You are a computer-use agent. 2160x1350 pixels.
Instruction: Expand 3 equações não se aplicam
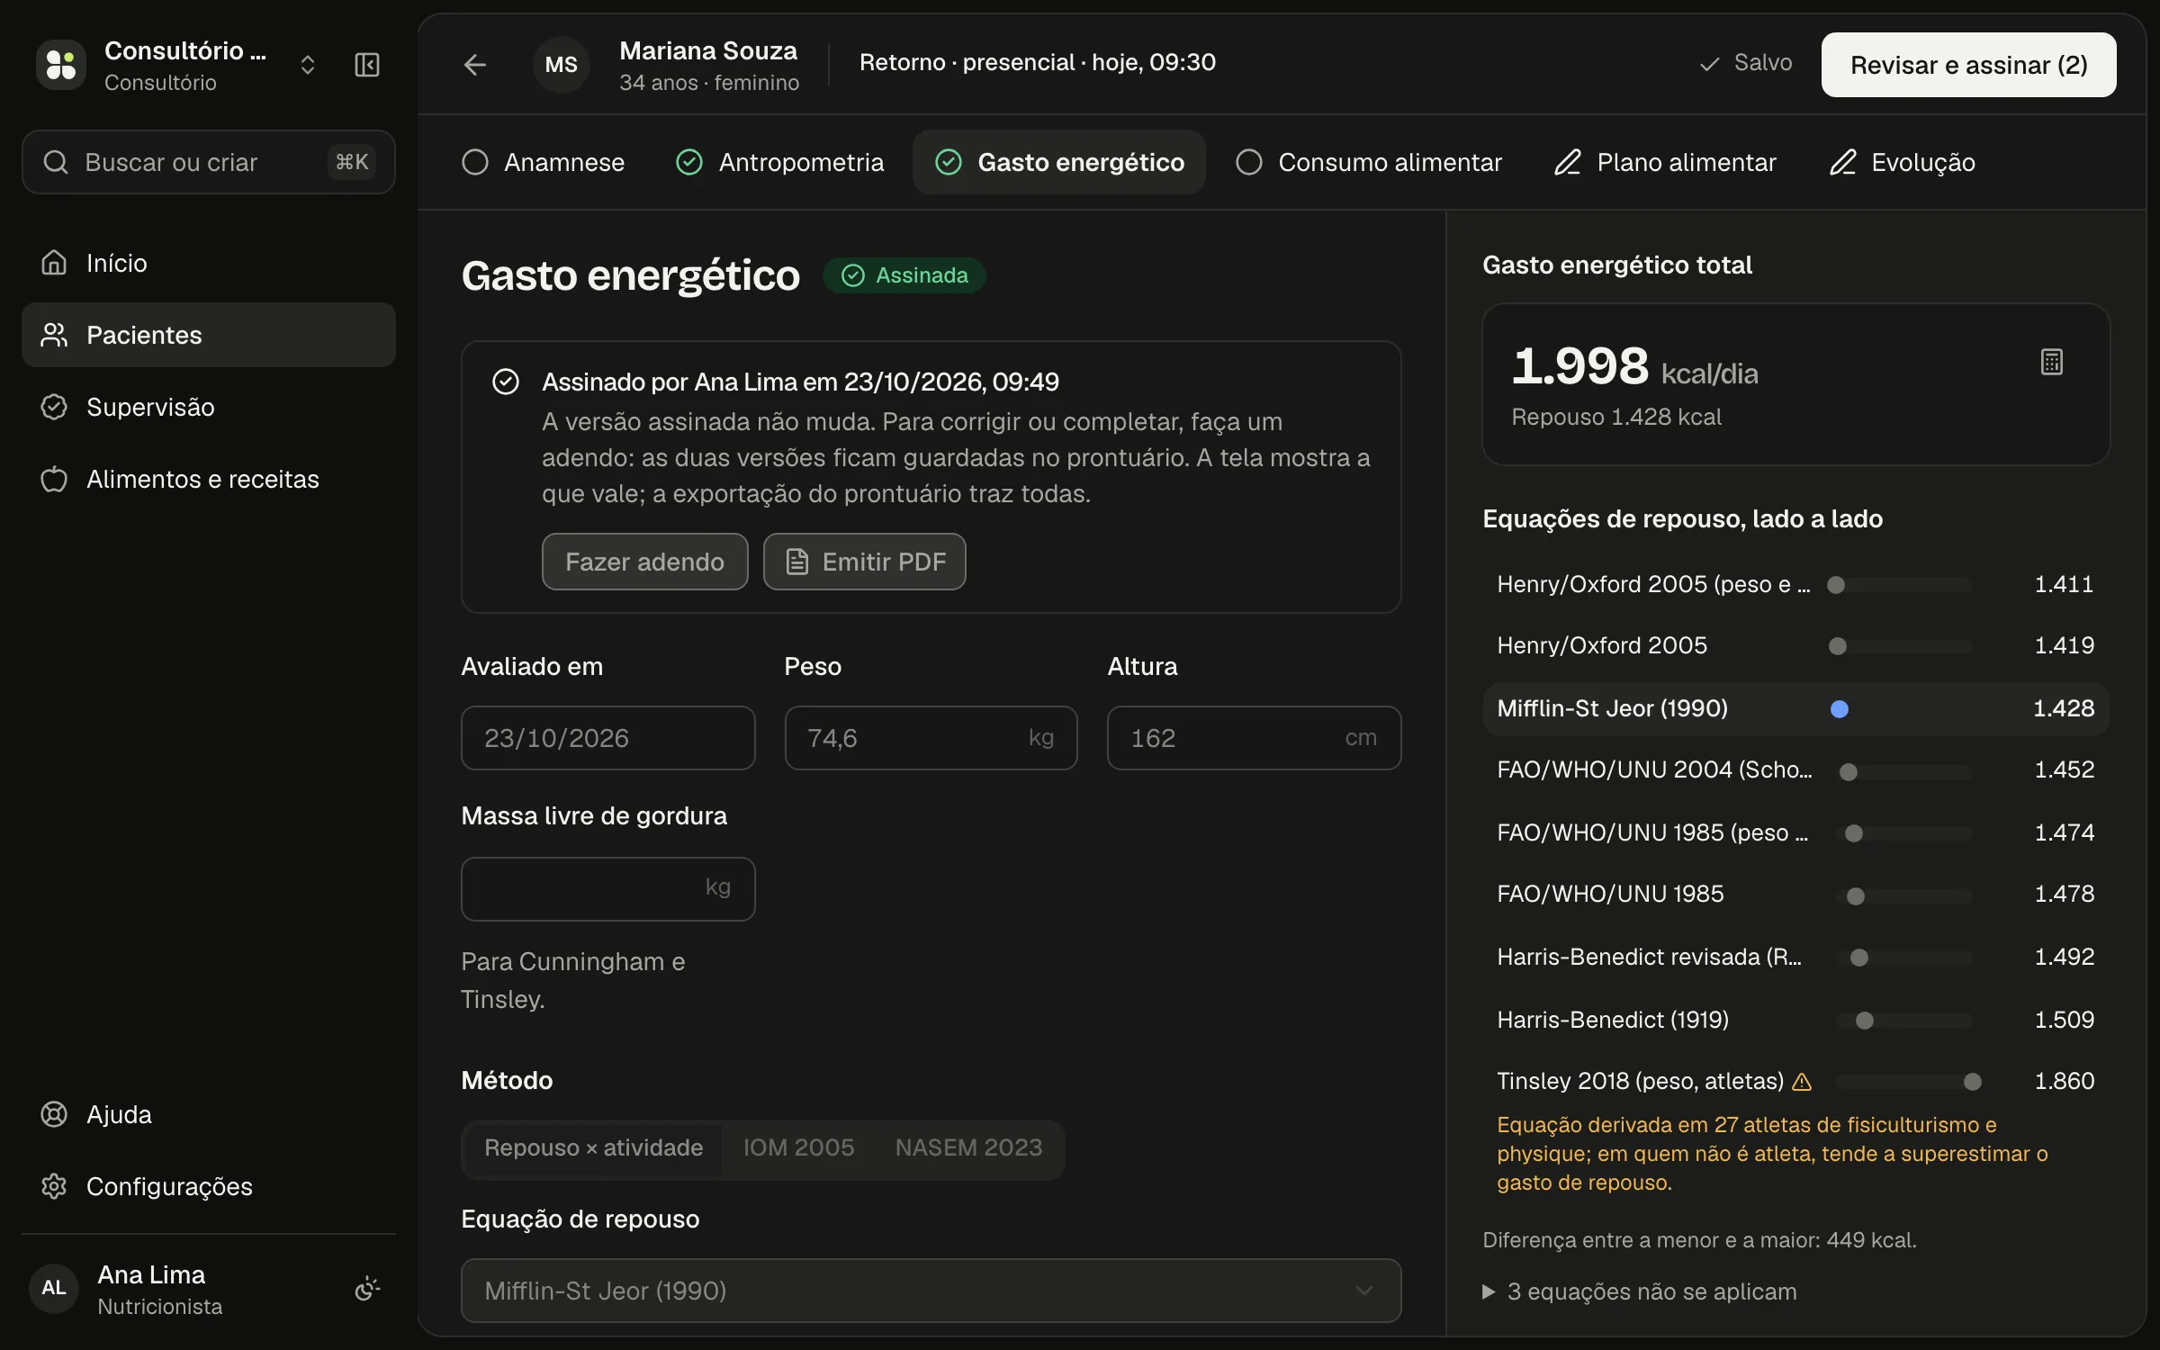point(1640,1291)
